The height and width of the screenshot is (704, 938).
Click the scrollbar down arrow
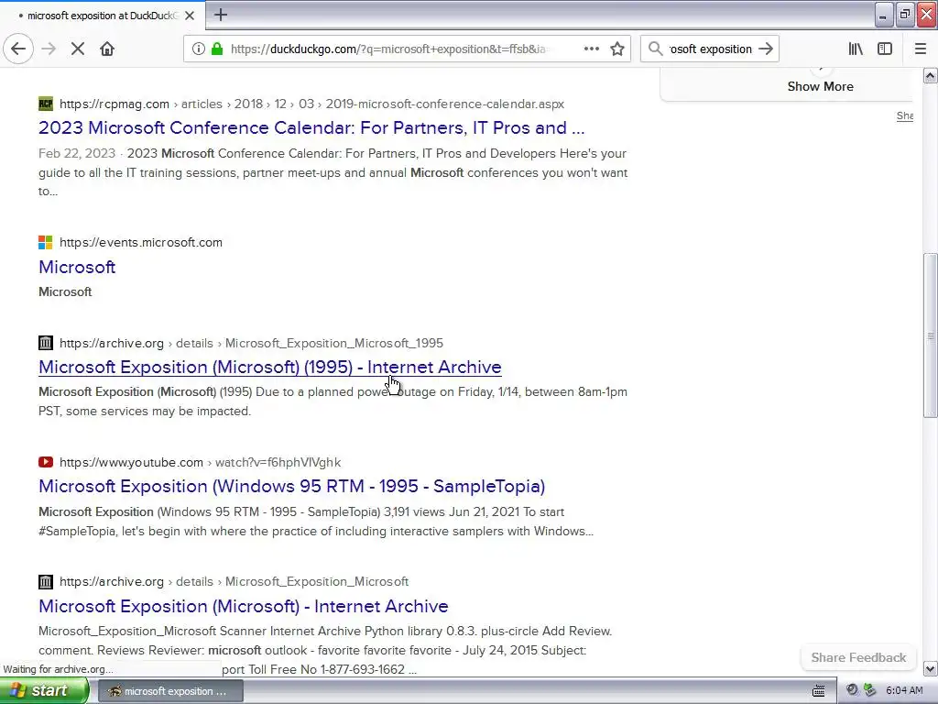click(931, 668)
